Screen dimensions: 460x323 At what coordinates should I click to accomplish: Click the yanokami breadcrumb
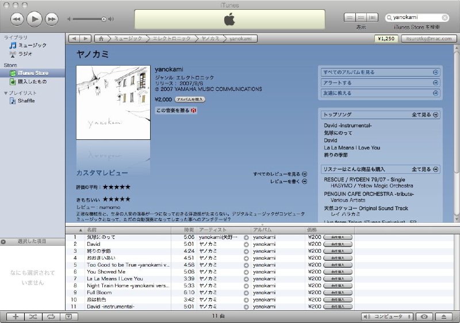pos(240,39)
